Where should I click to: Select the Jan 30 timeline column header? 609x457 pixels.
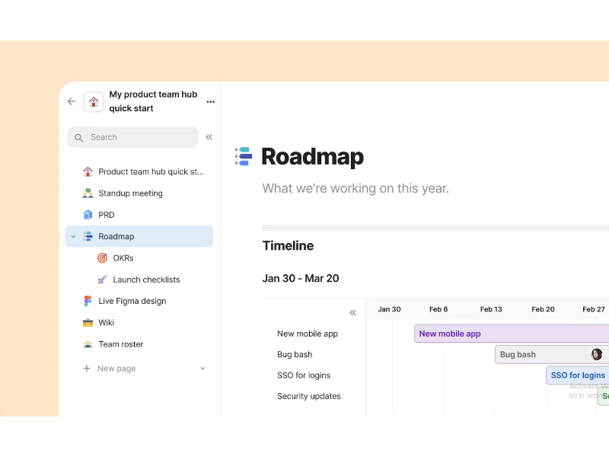389,309
